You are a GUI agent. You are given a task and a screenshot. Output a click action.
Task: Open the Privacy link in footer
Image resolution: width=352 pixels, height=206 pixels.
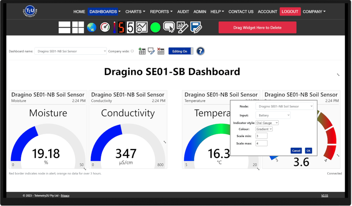65,196
